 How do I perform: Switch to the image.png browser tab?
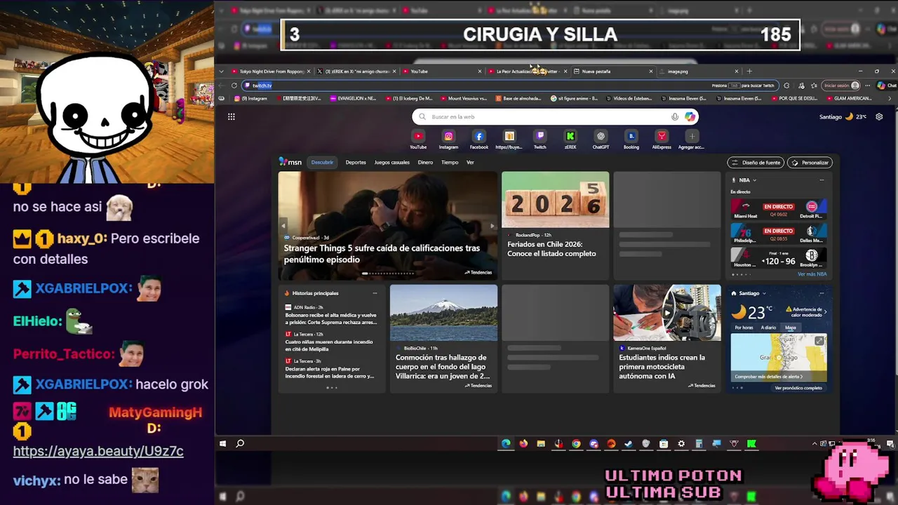click(698, 71)
